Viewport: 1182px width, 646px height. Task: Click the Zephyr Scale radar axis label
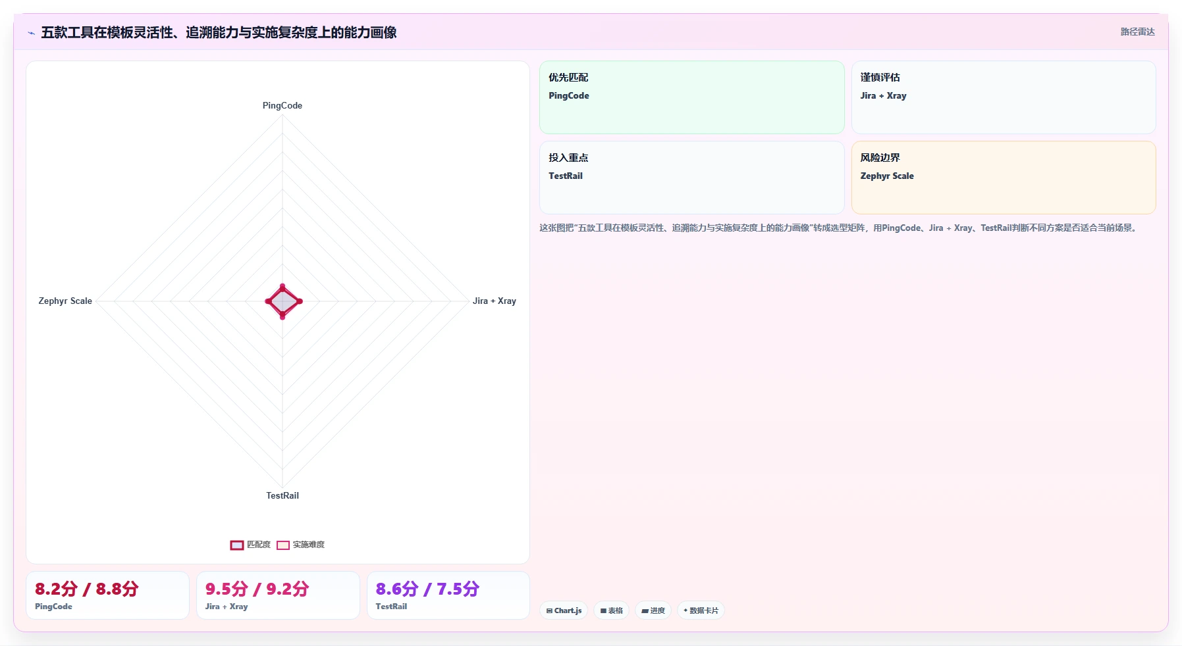pyautogui.click(x=65, y=301)
